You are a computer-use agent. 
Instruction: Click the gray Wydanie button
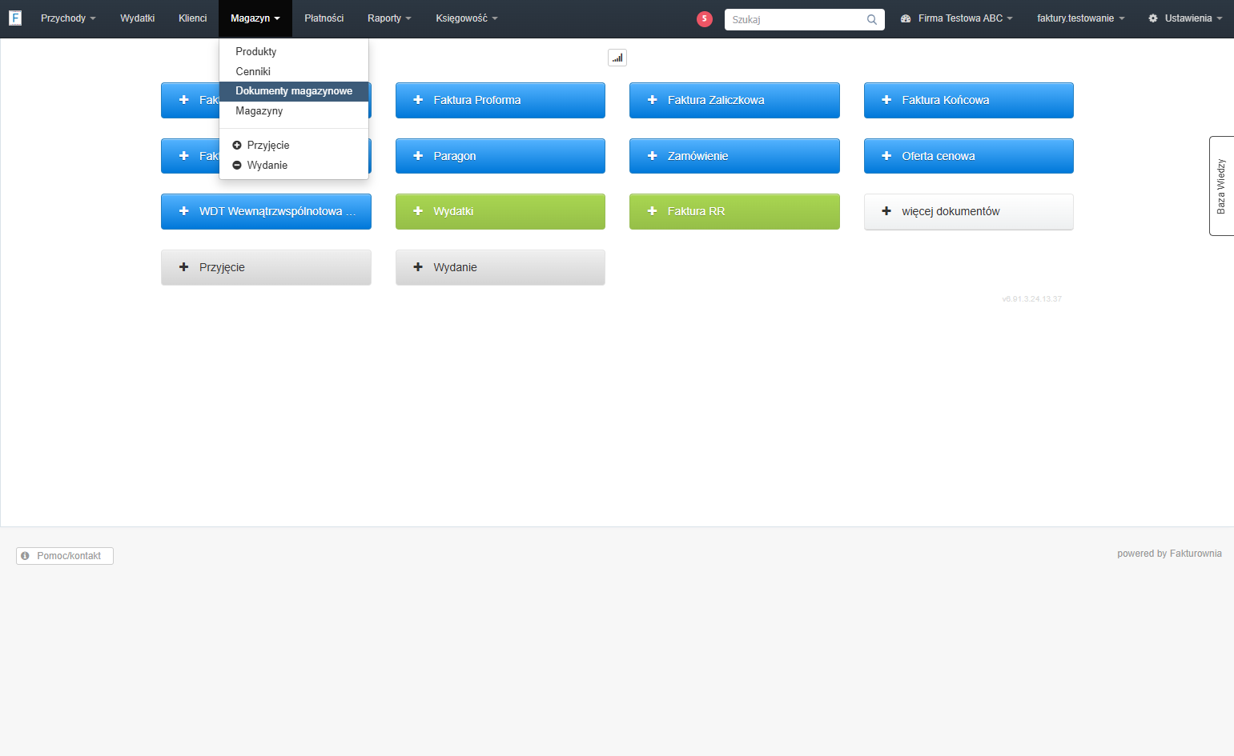tap(500, 267)
